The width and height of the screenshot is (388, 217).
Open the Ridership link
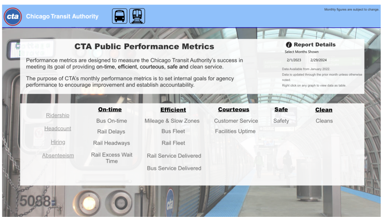pyautogui.click(x=58, y=115)
